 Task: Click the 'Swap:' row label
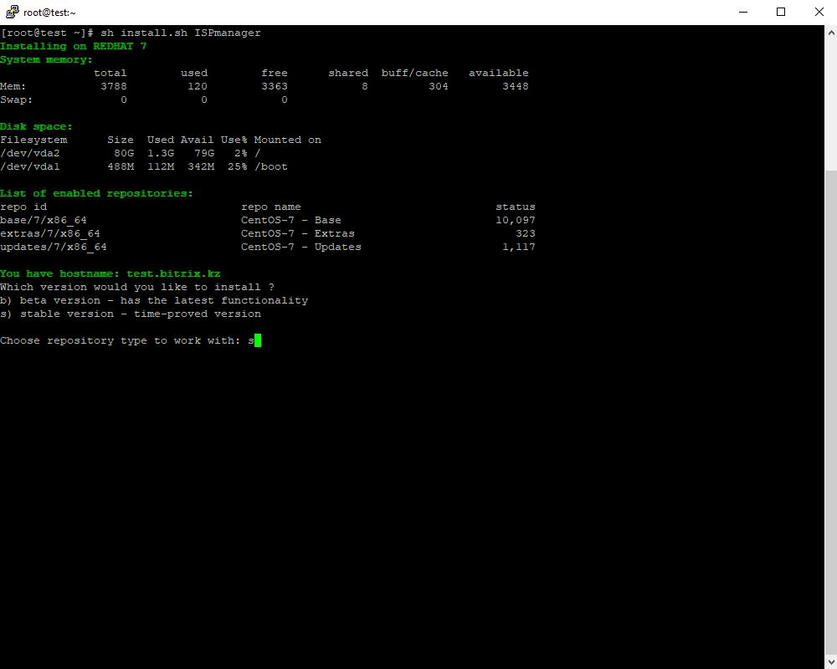tap(16, 100)
